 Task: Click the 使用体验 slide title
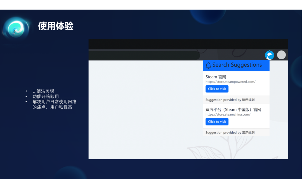pyautogui.click(x=56, y=26)
